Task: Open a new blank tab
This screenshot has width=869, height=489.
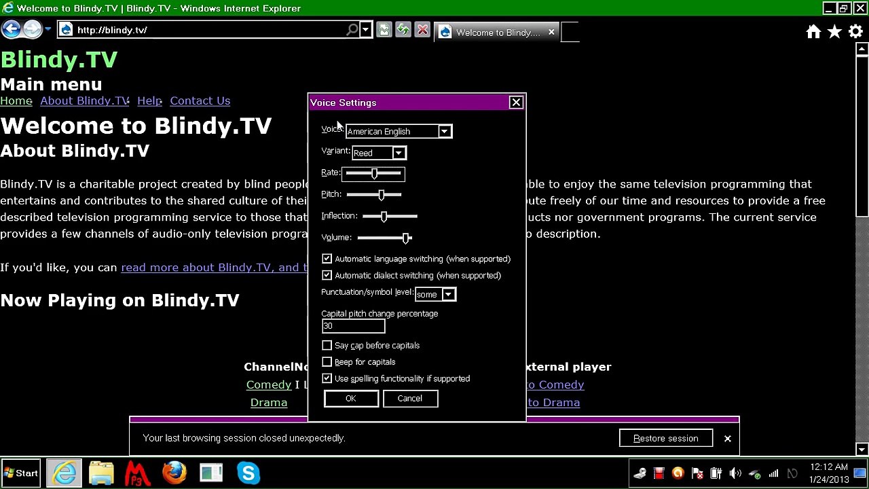Action: tap(570, 32)
